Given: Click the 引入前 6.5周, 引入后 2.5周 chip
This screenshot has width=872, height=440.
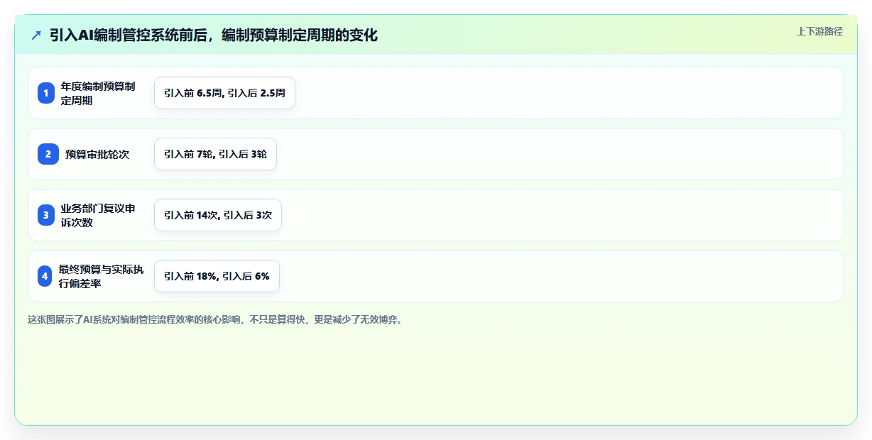Looking at the screenshot, I should [x=224, y=93].
